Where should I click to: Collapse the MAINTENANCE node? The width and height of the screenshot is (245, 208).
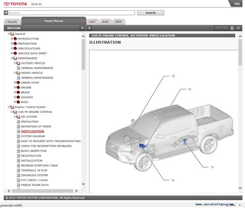(12, 58)
